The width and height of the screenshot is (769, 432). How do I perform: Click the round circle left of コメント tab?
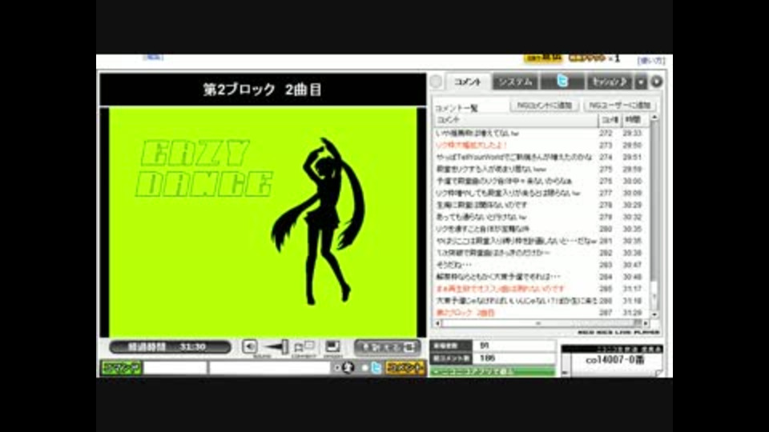tap(436, 82)
